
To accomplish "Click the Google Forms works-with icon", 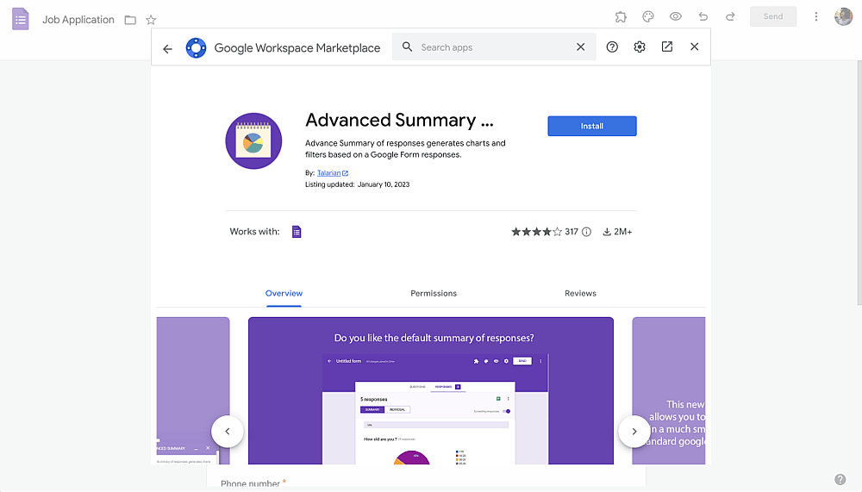I will pyautogui.click(x=297, y=232).
